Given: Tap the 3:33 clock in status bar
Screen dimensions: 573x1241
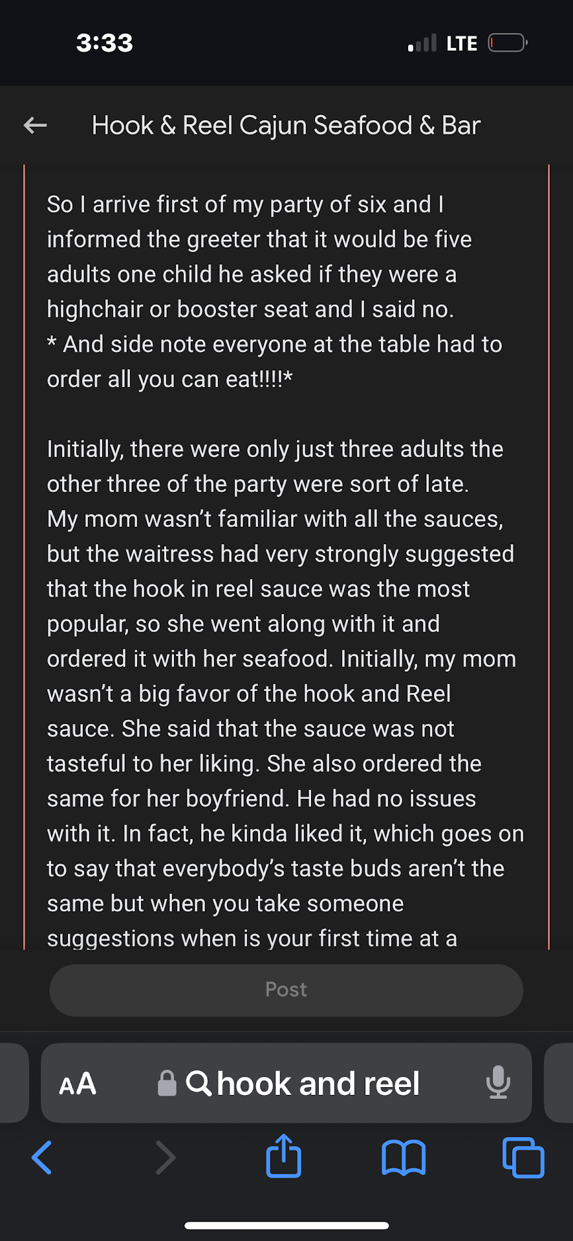Looking at the screenshot, I should coord(105,43).
